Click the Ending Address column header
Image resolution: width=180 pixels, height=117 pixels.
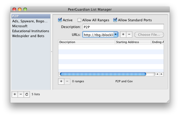click(x=157, y=42)
